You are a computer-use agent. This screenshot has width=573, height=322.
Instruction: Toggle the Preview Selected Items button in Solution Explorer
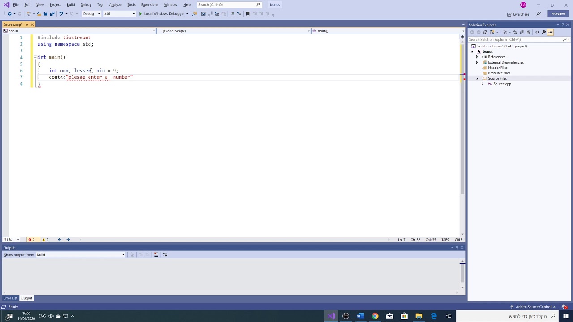551,32
